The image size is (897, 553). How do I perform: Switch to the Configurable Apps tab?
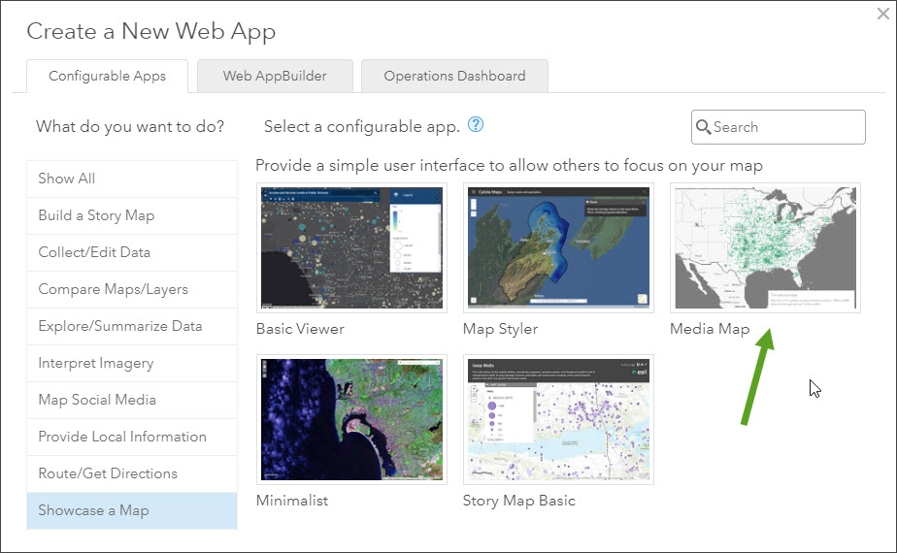[x=107, y=76]
